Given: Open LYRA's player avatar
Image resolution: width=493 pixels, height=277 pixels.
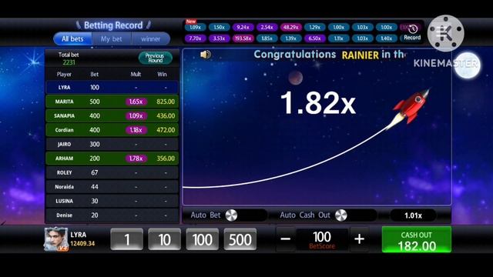Looking at the screenshot, I should [56, 239].
